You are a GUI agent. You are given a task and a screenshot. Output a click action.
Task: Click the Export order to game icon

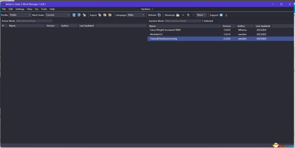(x=84, y=15)
